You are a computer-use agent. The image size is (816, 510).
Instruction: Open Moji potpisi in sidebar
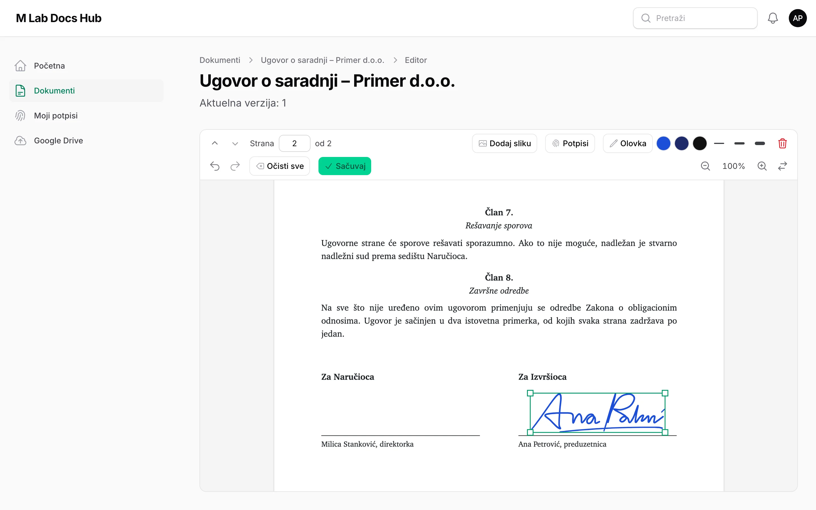pyautogui.click(x=86, y=116)
